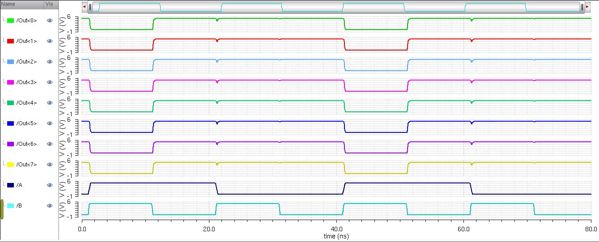Hide the /Out<0> signal trace
Image resolution: width=599 pixels, height=242 pixels.
pyautogui.click(x=50, y=21)
